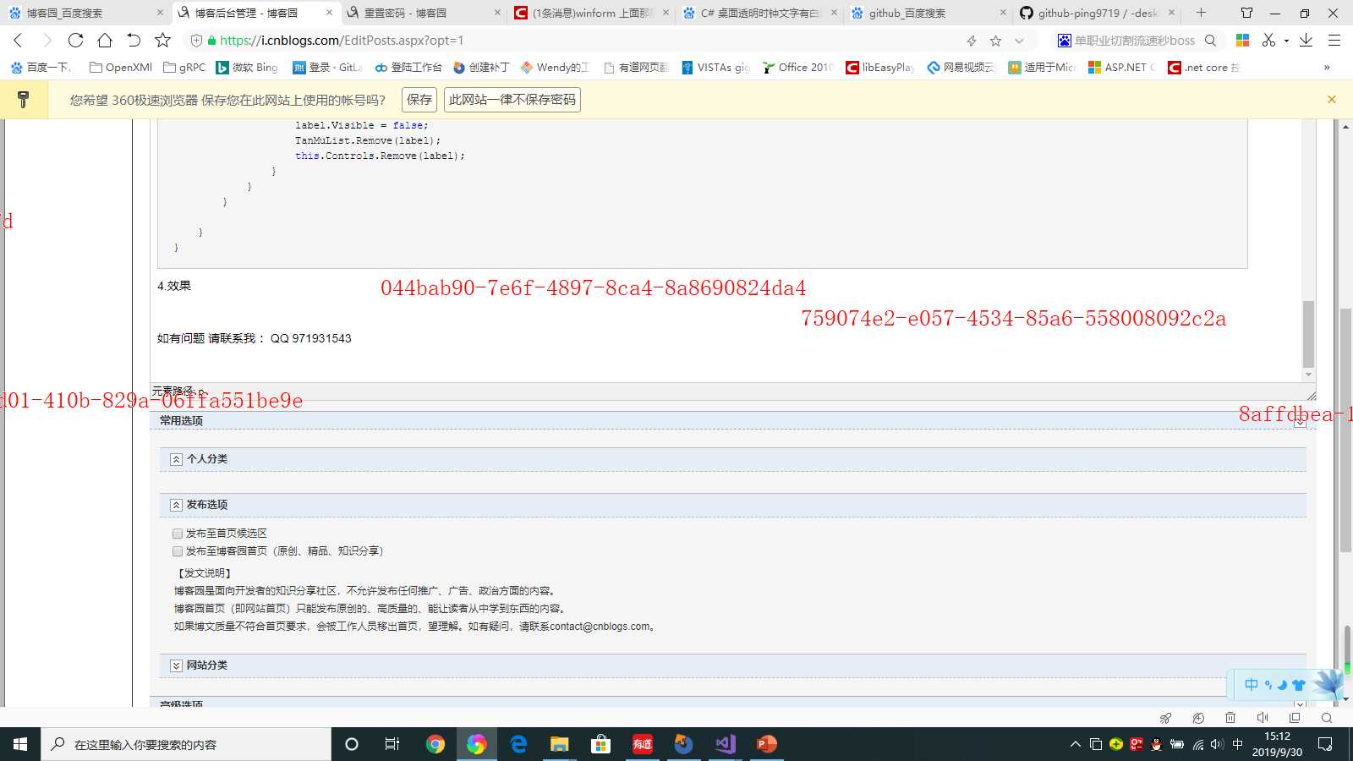Open PowerPoint from the taskbar
Viewport: 1353px width, 761px height.
point(766,744)
